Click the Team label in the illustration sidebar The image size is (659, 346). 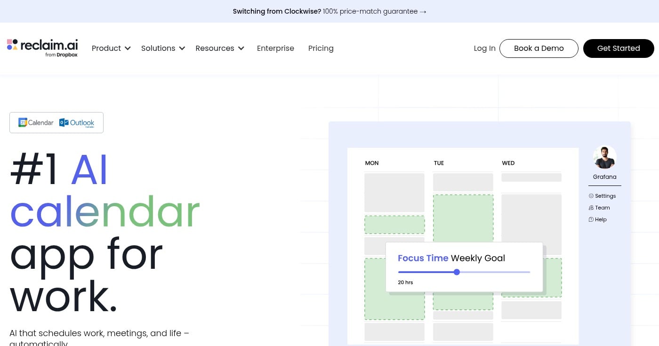pos(603,208)
